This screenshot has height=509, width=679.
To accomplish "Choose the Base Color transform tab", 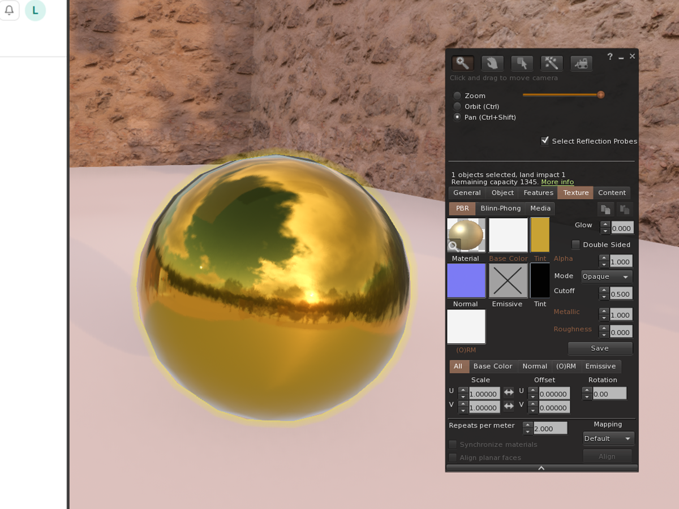I will [493, 366].
